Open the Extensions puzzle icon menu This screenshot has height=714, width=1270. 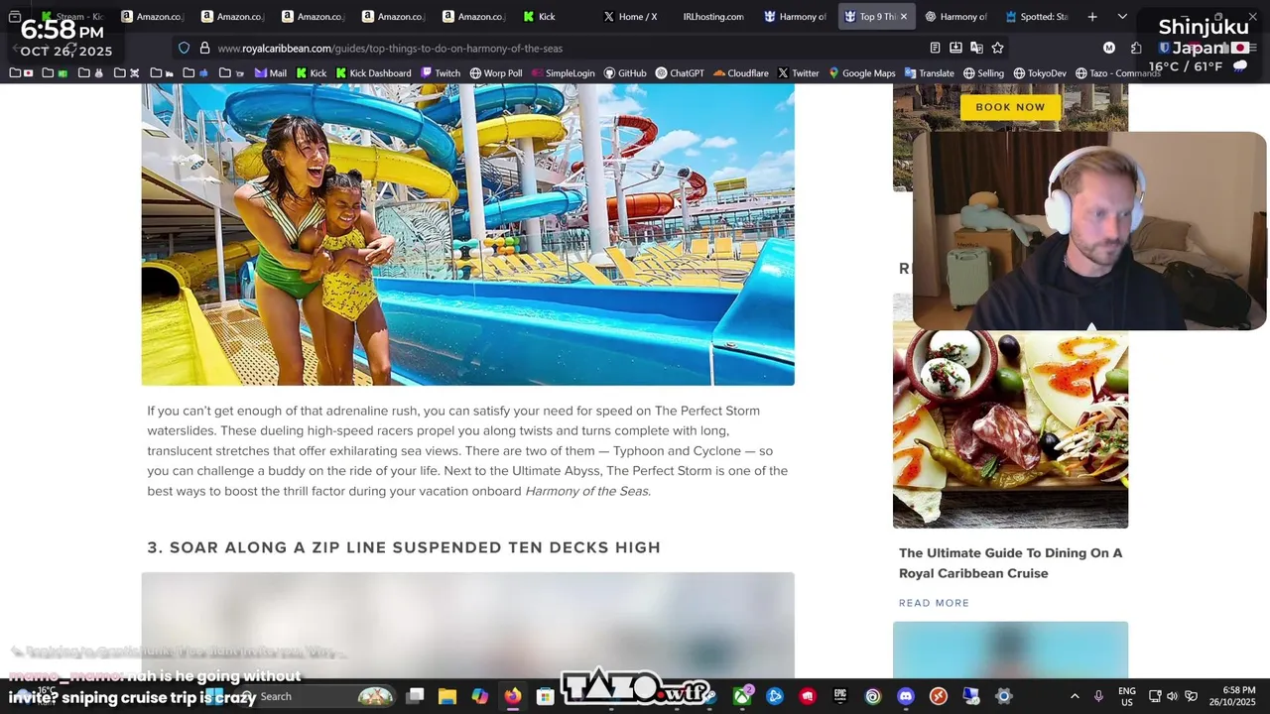[x=1136, y=48]
